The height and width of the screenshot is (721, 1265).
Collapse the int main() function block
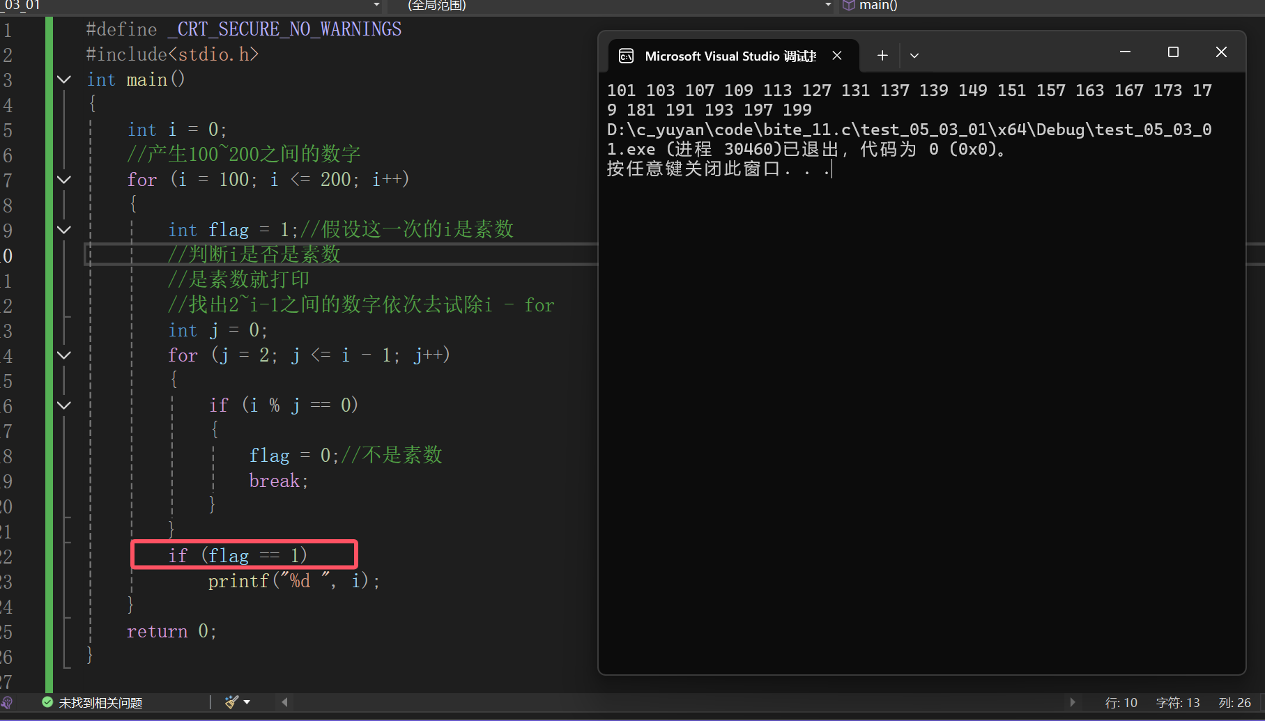click(64, 79)
